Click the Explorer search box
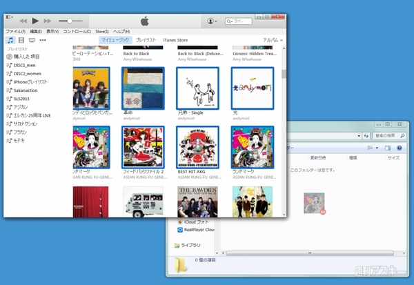The image size is (414, 285). 389,136
